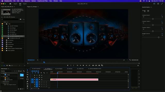The height and width of the screenshot is (92, 165).
Task: Select the Type tool
Action: (28, 88)
